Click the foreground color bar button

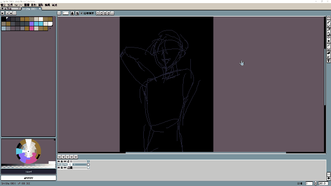pos(28,172)
